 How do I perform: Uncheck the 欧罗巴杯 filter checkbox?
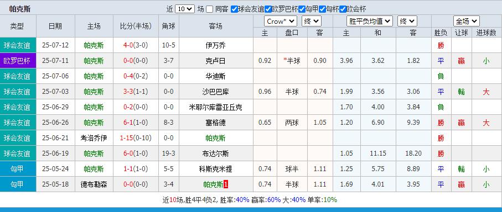tap(268, 9)
